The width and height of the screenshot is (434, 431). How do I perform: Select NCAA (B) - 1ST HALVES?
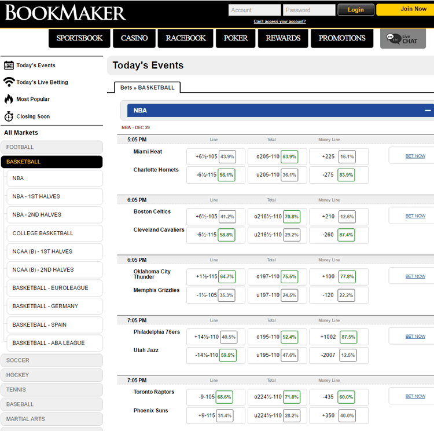[x=55, y=251]
